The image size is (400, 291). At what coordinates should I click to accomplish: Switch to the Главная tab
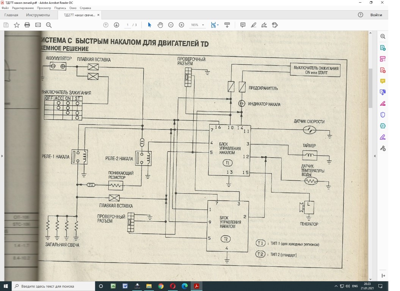(x=11, y=15)
